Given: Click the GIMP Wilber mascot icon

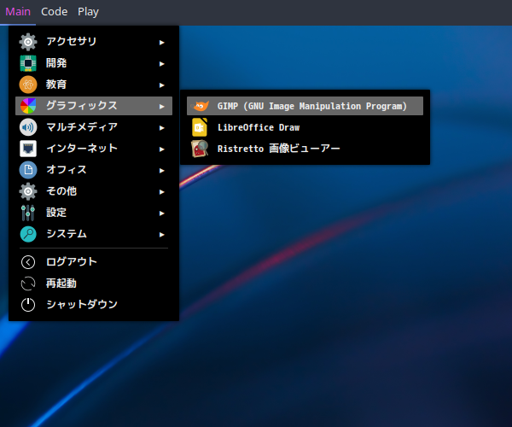Looking at the screenshot, I should [200, 106].
